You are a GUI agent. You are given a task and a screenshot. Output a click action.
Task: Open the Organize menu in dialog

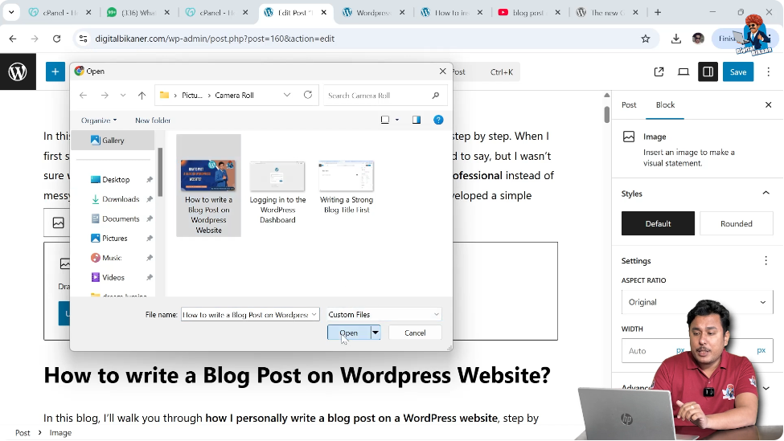coord(99,120)
